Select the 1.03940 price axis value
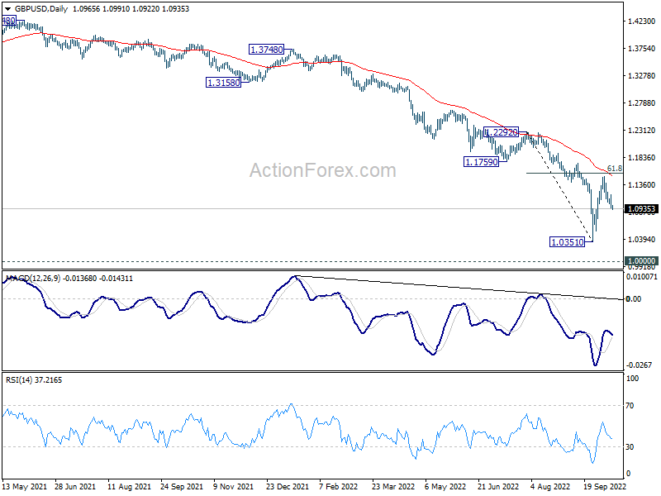The image size is (661, 496). 642,239
